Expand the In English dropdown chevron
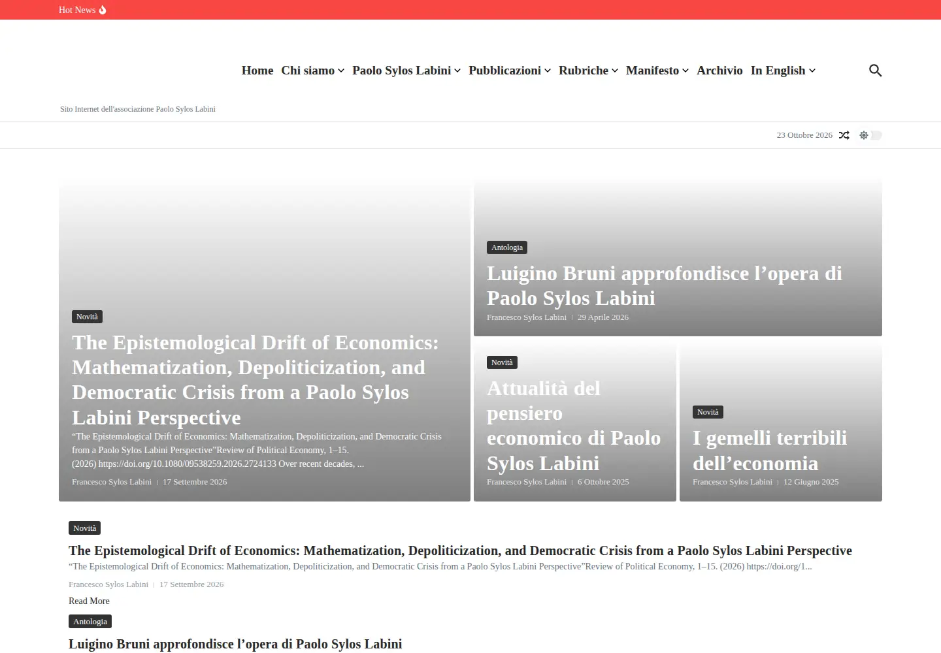This screenshot has height=653, width=941. point(812,71)
